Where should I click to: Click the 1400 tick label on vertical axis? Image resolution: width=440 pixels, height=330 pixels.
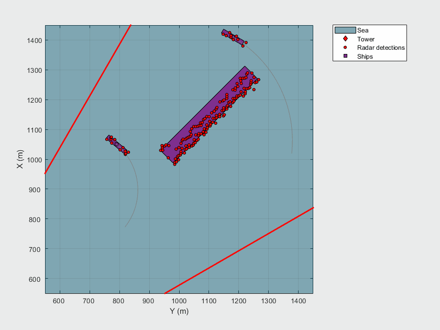[x=34, y=40]
